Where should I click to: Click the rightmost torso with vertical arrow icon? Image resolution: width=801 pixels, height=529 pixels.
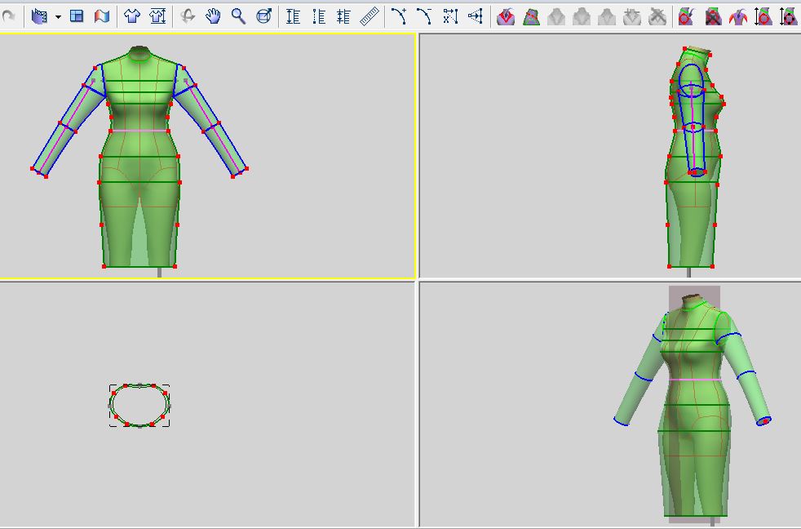tap(788, 16)
